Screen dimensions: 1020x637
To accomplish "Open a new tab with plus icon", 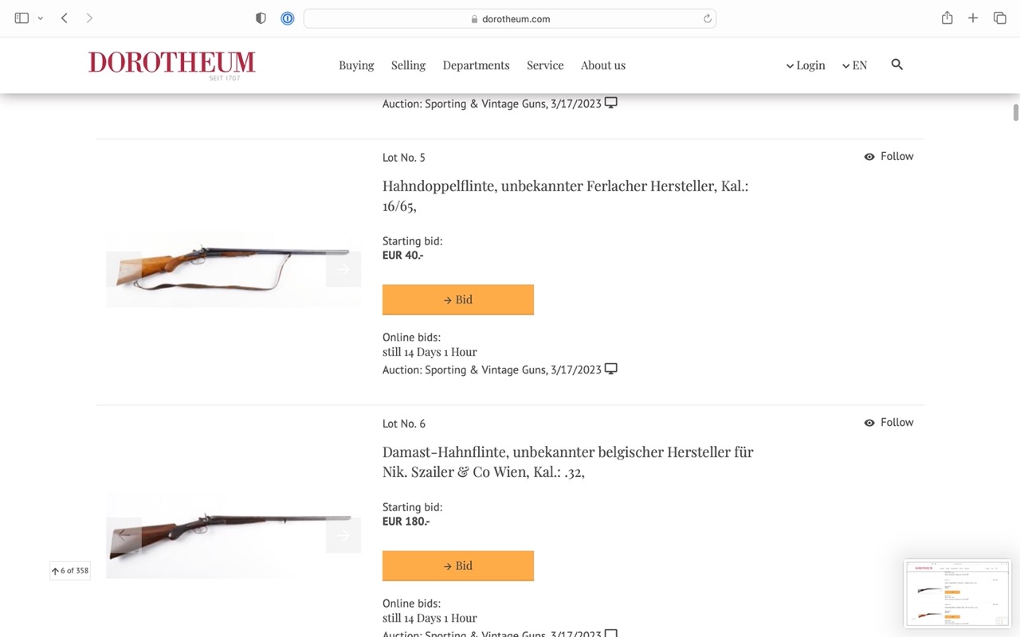I will pyautogui.click(x=973, y=18).
